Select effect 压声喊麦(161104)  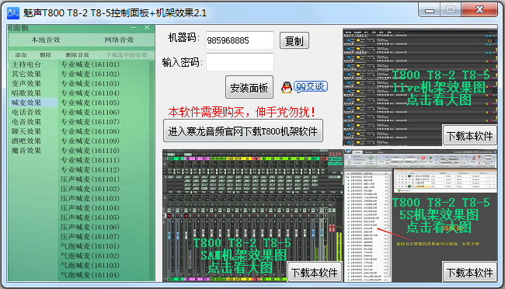(x=90, y=207)
